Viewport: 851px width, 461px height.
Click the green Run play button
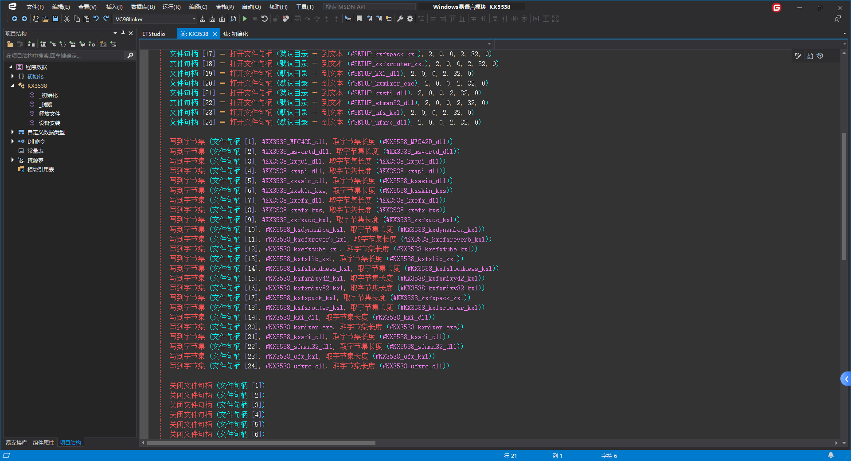point(245,19)
